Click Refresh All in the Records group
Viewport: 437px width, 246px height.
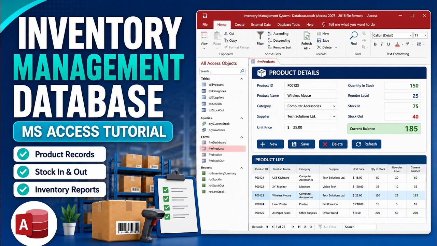click(307, 41)
